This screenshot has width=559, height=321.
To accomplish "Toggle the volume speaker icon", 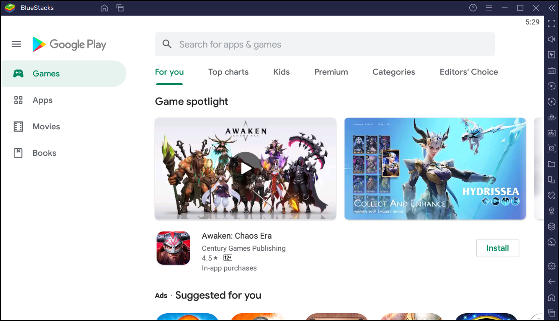I will click(x=551, y=39).
